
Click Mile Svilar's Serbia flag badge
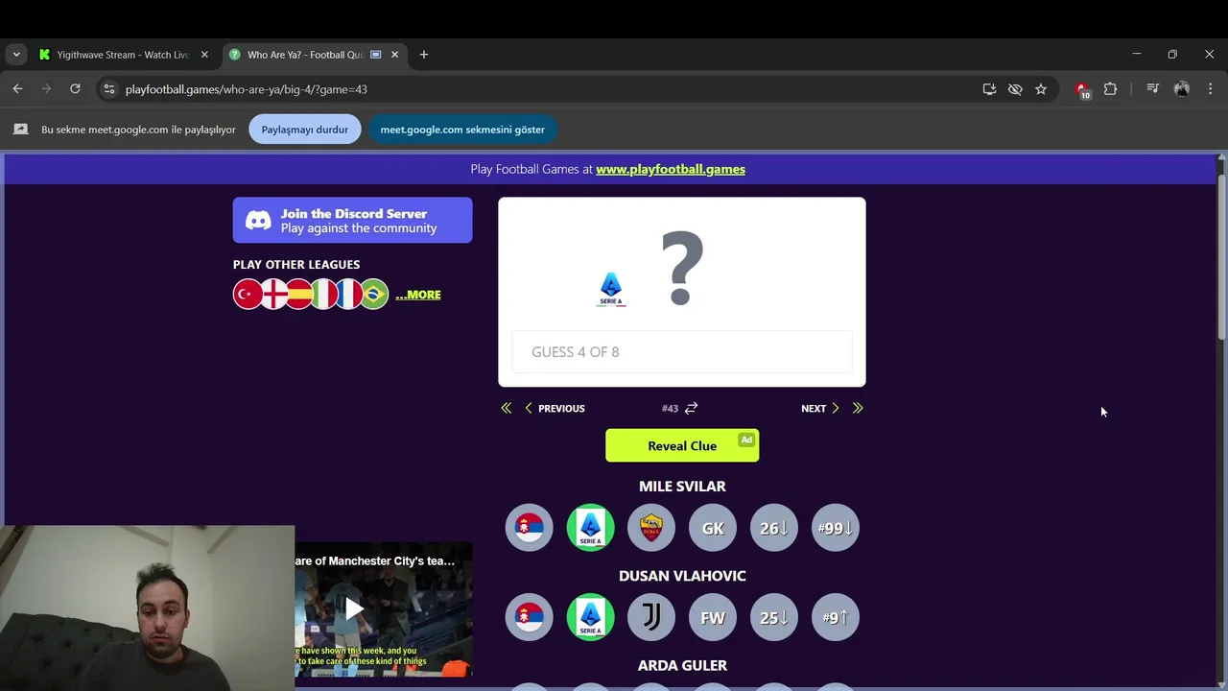click(x=530, y=528)
